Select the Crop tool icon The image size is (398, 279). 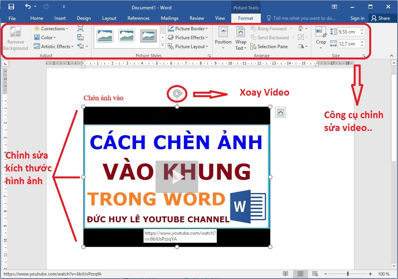pyautogui.click(x=321, y=32)
